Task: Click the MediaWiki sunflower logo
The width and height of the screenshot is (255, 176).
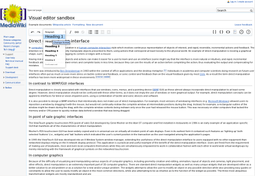Action: point(13,16)
